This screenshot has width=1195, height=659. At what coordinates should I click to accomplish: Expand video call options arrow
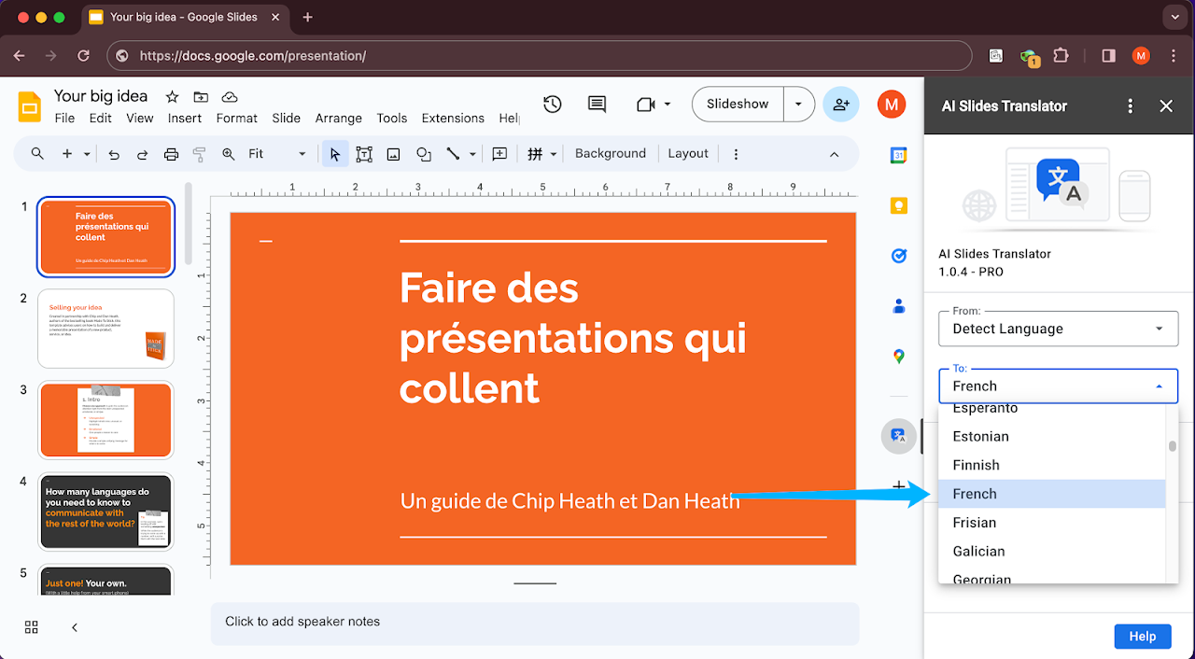coord(668,105)
